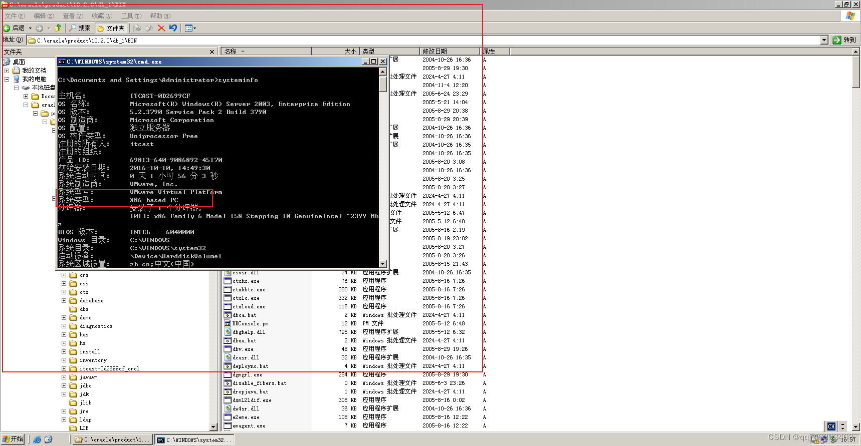
Task: Click the red Delete X icon
Action: [x=161, y=28]
